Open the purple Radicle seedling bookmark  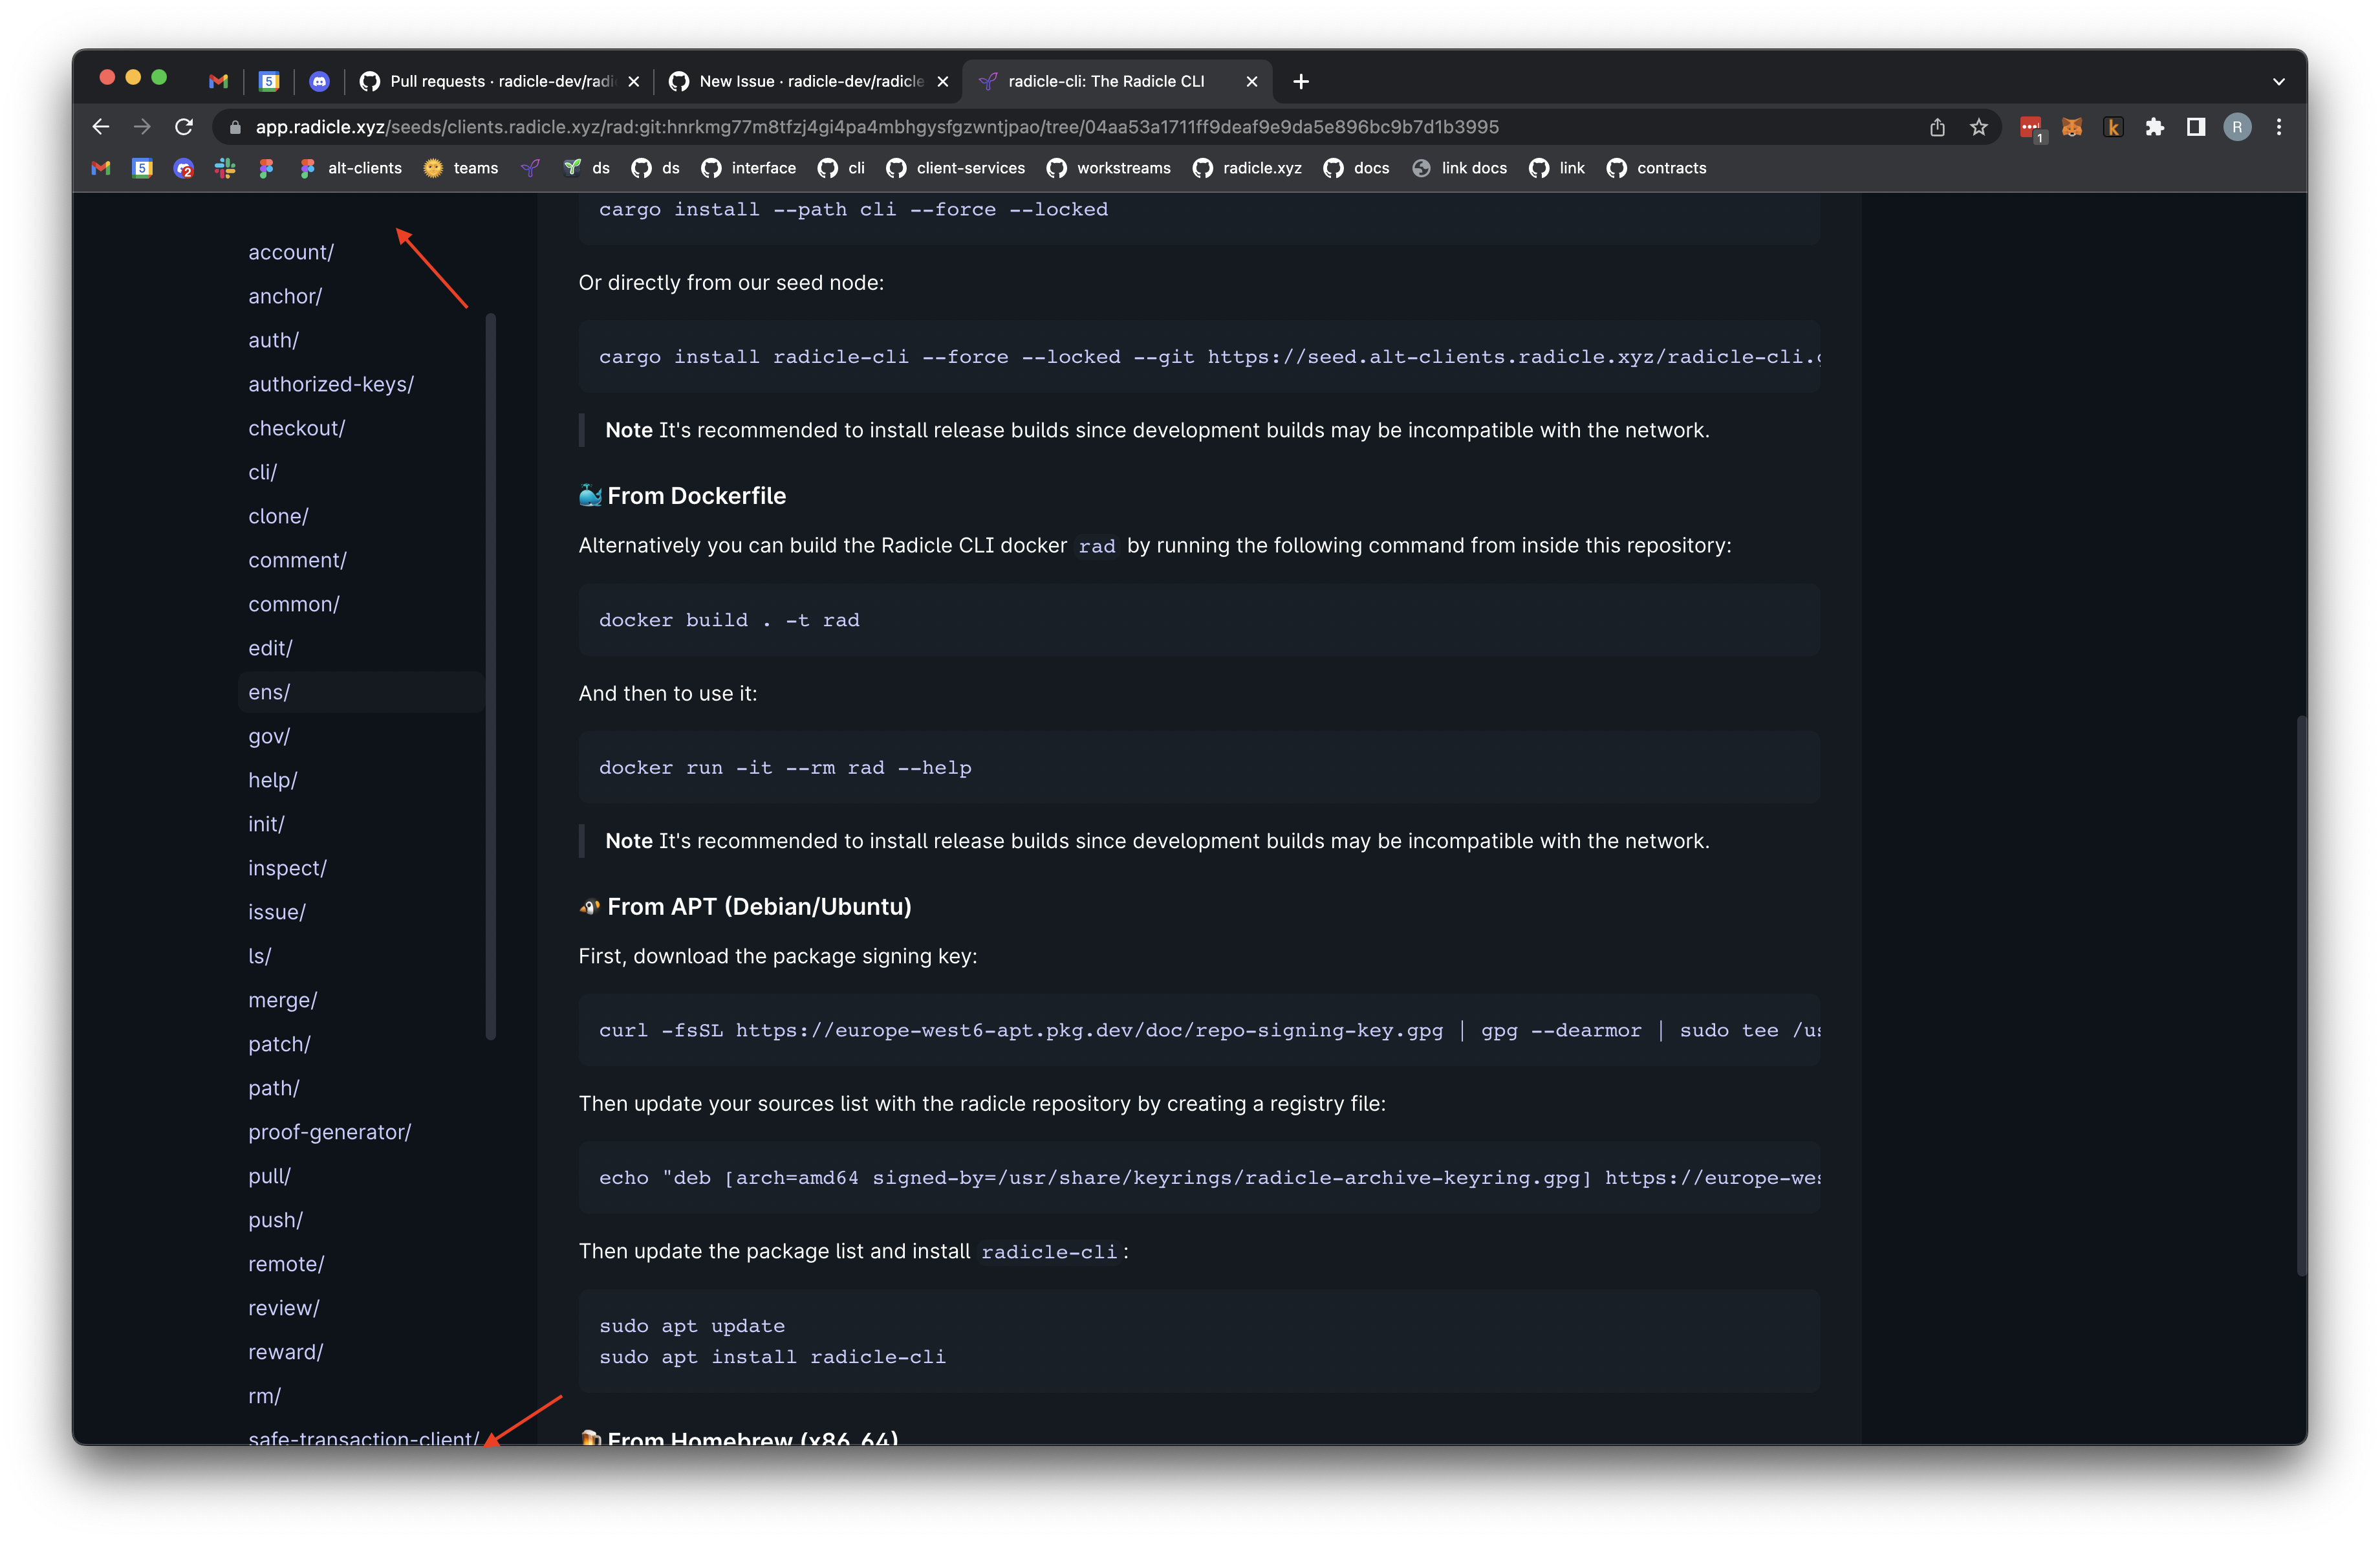[x=530, y=168]
